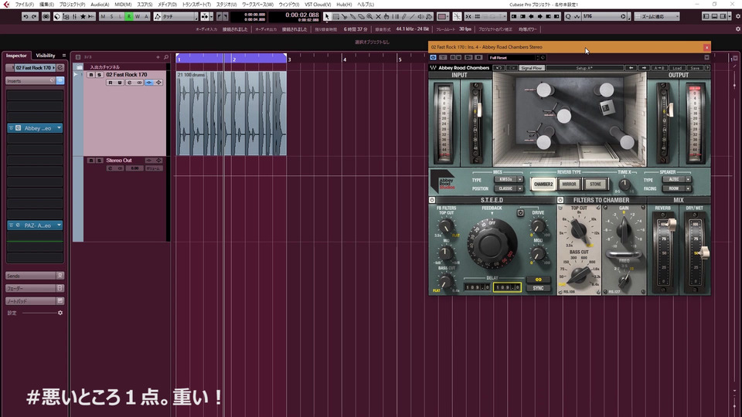742x417 pixels.
Task: Open the Speaker FACING Room dropdown
Action: (x=677, y=188)
